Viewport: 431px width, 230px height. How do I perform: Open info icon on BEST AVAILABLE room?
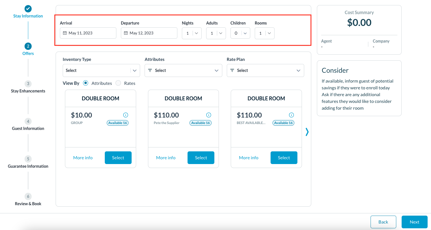[291, 115]
